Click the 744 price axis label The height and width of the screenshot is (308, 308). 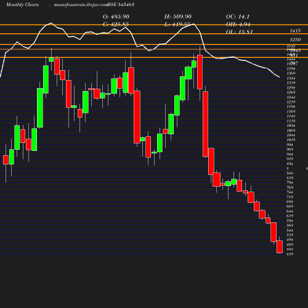coord(290,192)
